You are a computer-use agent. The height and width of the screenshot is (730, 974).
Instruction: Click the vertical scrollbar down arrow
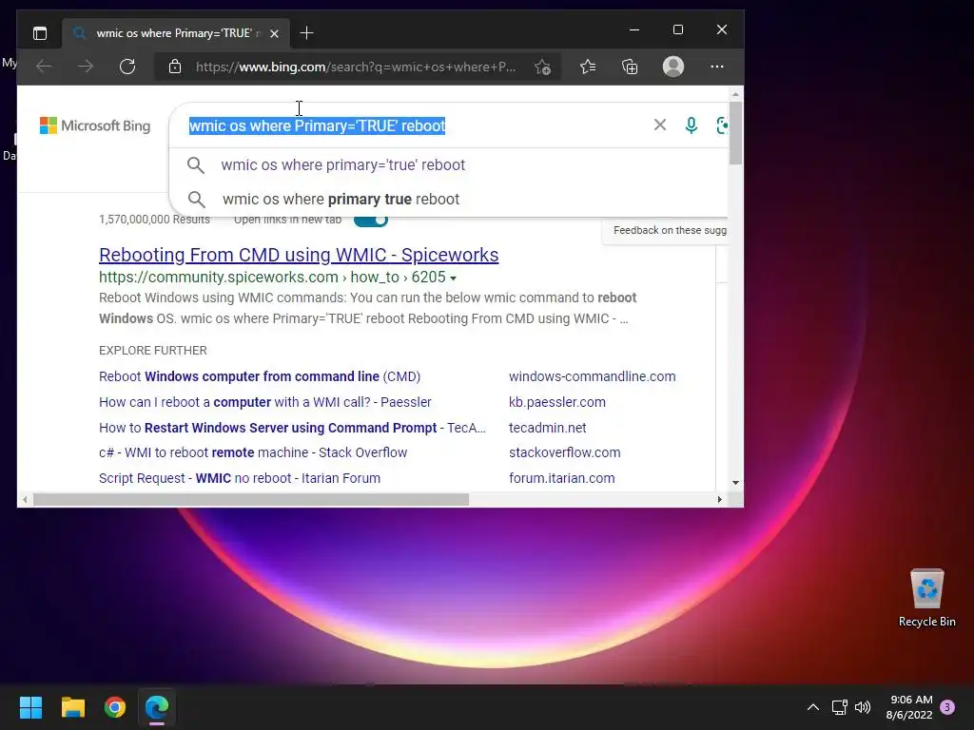pyautogui.click(x=735, y=482)
